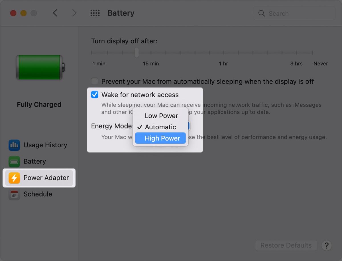This screenshot has width=342, height=261.
Task: Click the green battery status image
Action: click(40, 67)
